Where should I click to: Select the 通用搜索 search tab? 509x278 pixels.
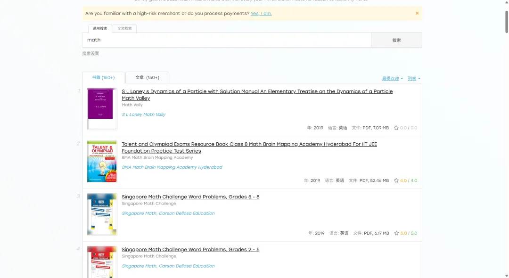[x=100, y=29]
